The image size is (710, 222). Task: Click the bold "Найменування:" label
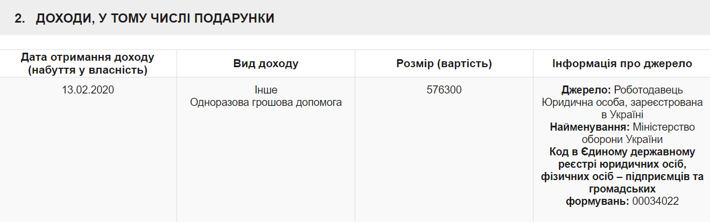589,127
